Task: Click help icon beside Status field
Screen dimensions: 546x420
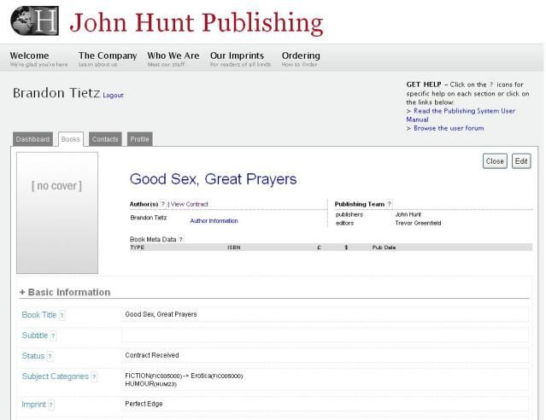Action: 50,355
